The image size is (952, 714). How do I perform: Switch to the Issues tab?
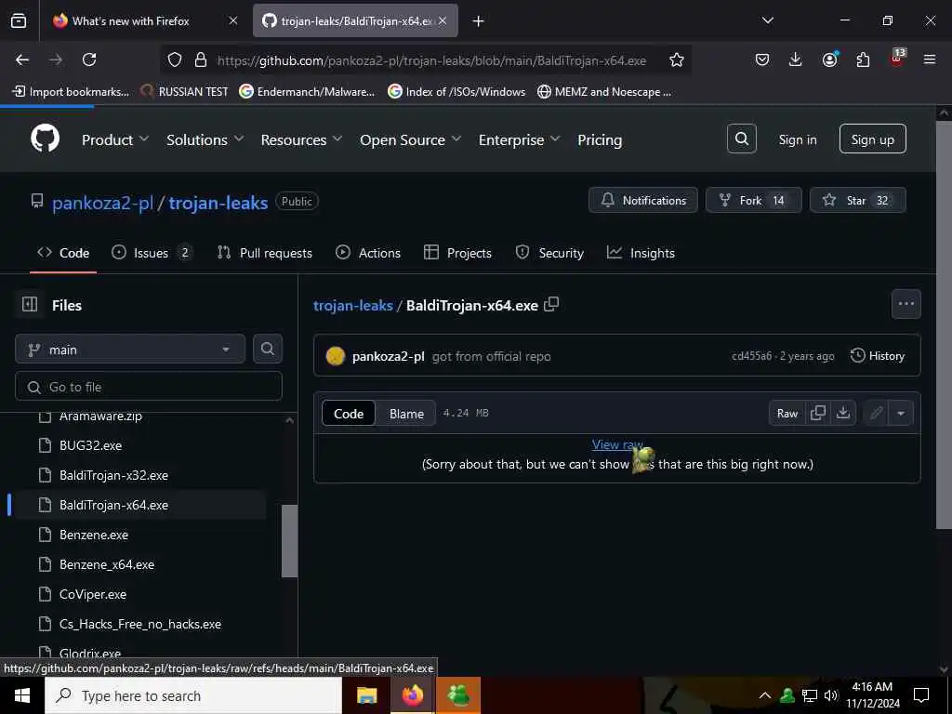point(152,253)
